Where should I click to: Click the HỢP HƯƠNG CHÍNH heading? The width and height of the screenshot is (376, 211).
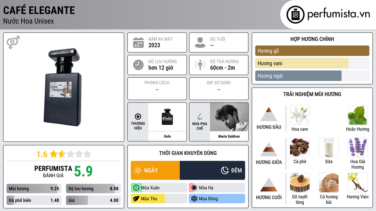312,39
